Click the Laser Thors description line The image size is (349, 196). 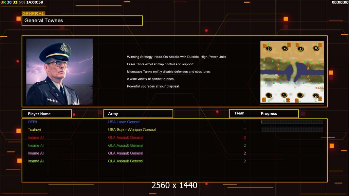(160, 64)
